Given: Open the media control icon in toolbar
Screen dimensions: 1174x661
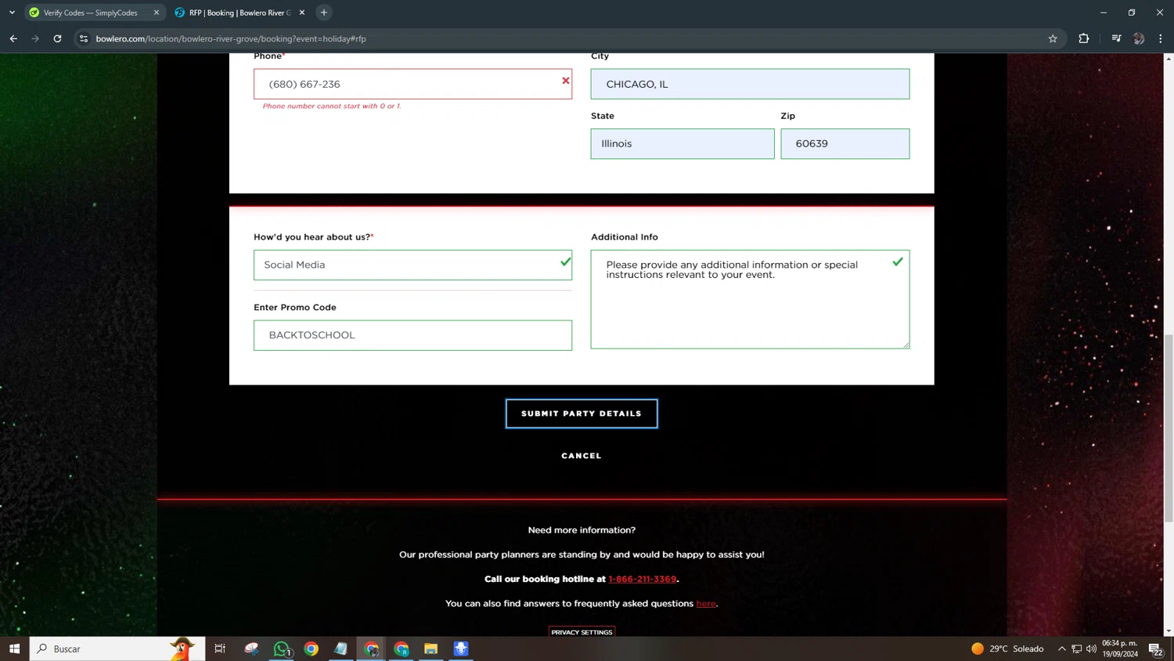Looking at the screenshot, I should click(1116, 38).
